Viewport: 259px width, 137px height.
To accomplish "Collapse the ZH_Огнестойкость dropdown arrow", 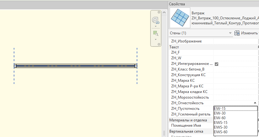I will click(x=255, y=103).
